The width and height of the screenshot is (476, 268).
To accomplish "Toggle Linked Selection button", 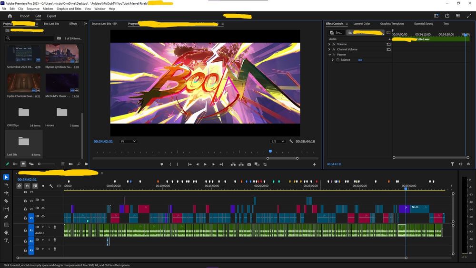I will coord(35,186).
